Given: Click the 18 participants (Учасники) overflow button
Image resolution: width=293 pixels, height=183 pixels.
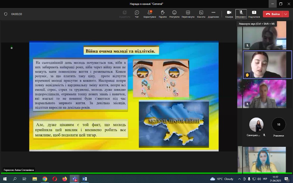Looking at the screenshot, I should pyautogui.click(x=278, y=125).
